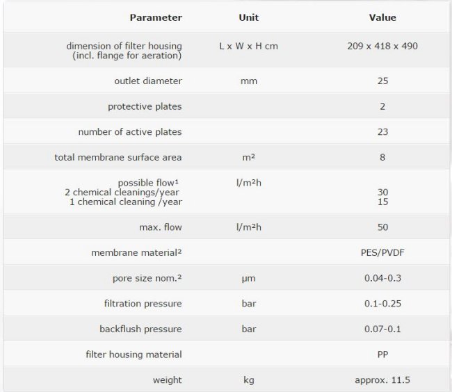
Task: Select the max. flow value 50
Action: click(382, 227)
